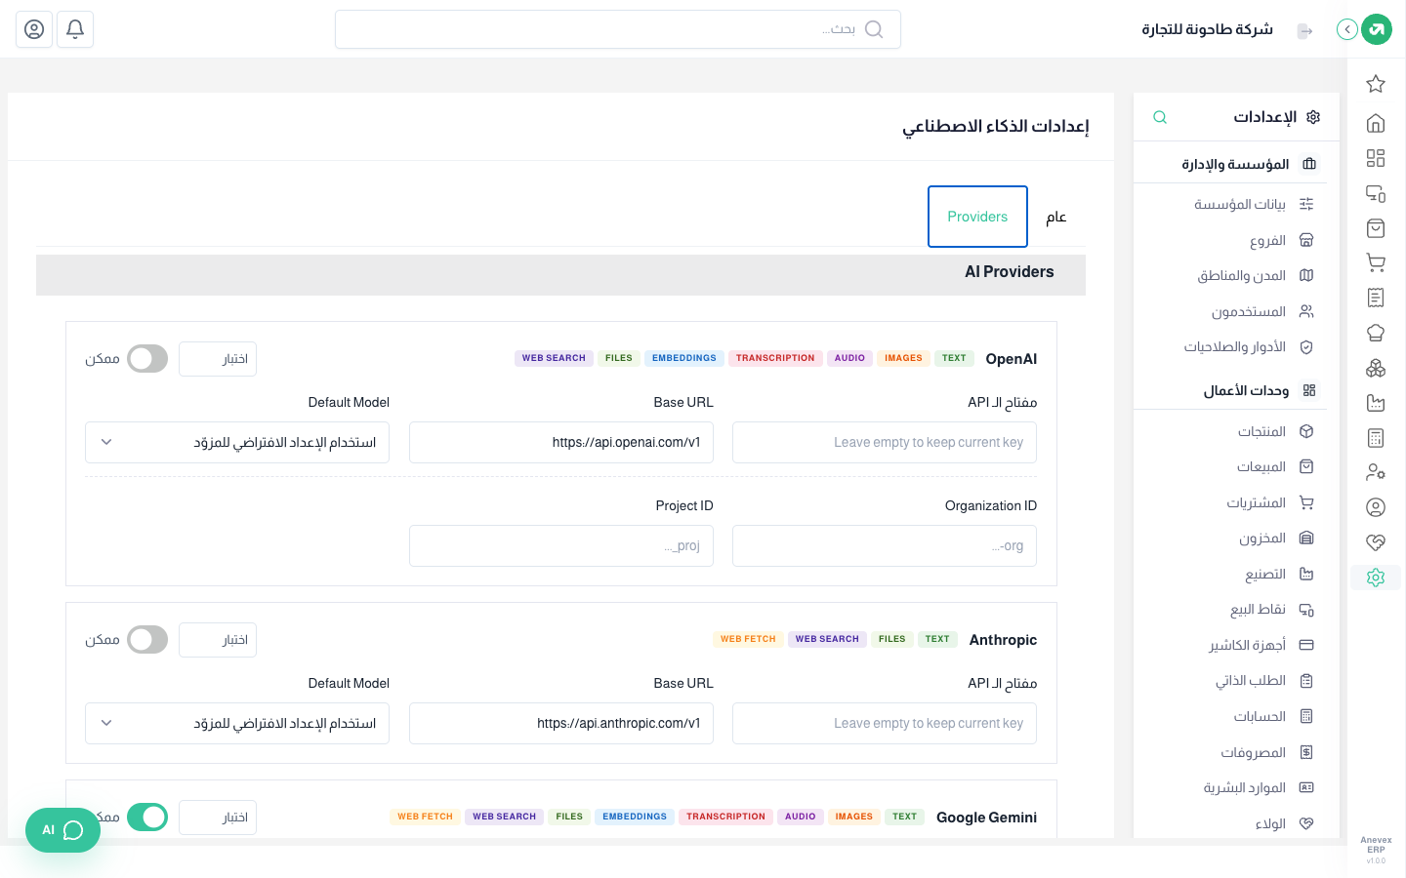Open the cubes inventory icon in rail

click(x=1376, y=368)
